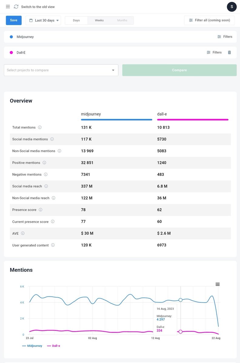Click info icon next to Presence score
Image resolution: width=240 pixels, height=363 pixels.
(41, 210)
